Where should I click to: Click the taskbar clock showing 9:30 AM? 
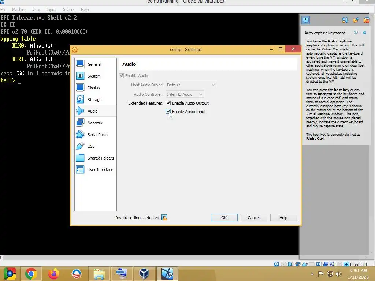click(x=358, y=274)
